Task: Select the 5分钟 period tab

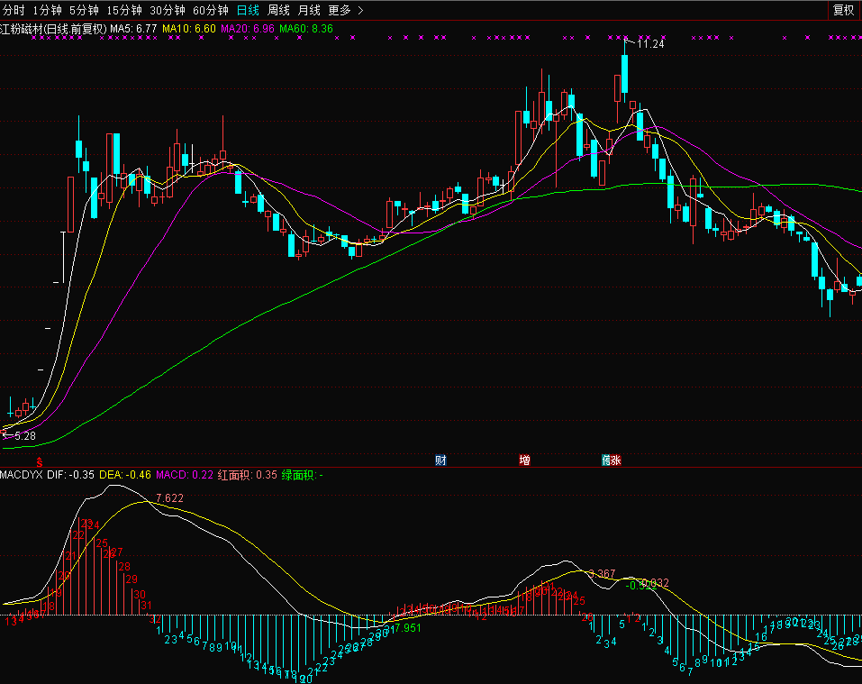Action: [x=84, y=10]
